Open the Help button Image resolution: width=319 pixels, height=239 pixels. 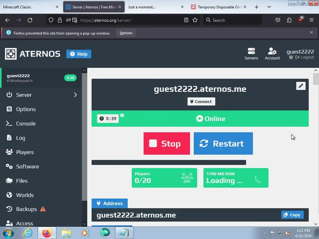tap(79, 54)
